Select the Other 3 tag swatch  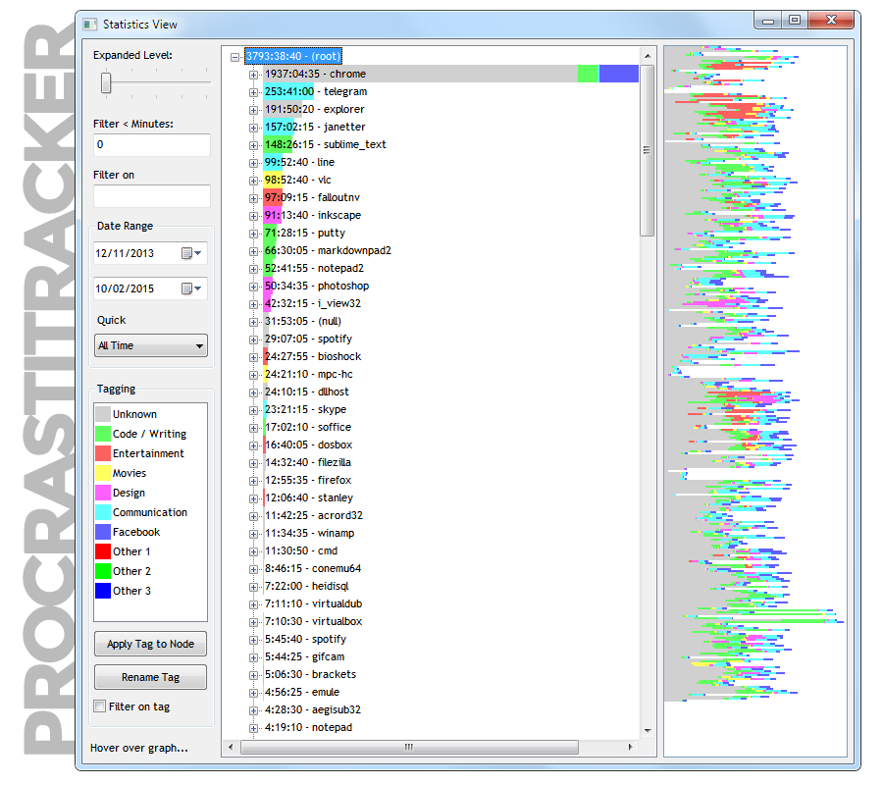(103, 592)
